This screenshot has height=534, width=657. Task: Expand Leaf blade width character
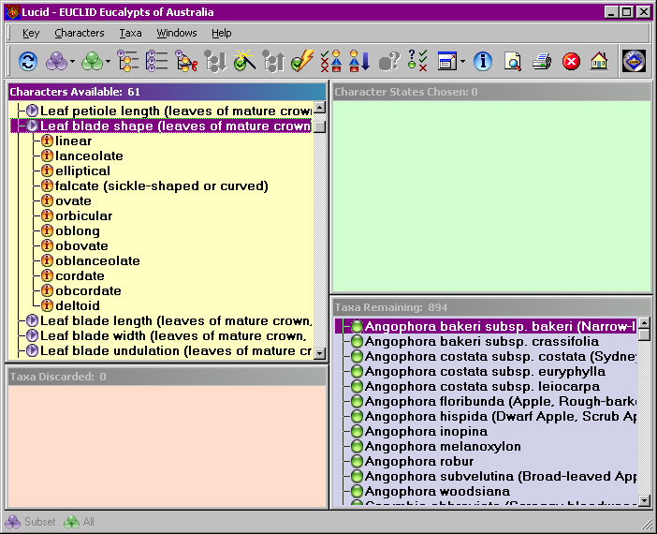32,335
